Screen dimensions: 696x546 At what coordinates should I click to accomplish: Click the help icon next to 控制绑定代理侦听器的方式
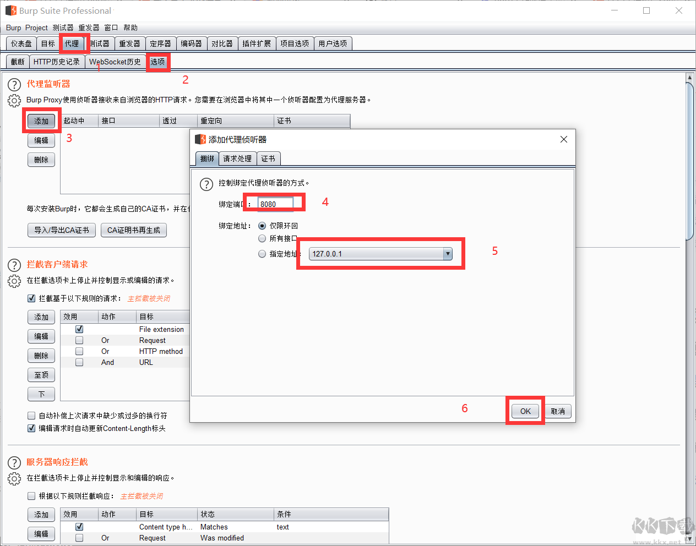(206, 184)
